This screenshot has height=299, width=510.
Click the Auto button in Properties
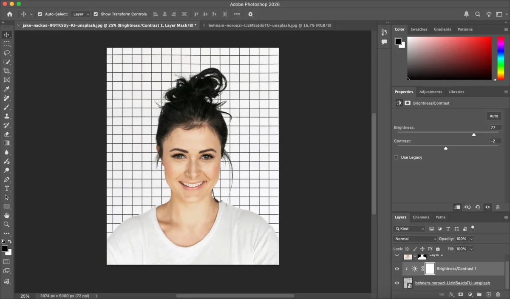493,116
